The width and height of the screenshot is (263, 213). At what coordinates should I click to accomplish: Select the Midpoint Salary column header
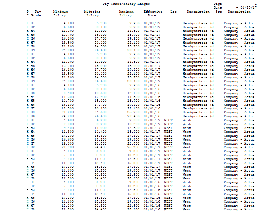92,13
